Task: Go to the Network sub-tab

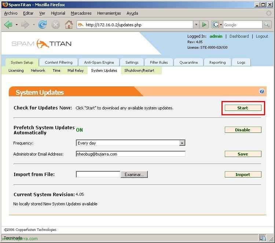Action: click(38, 70)
